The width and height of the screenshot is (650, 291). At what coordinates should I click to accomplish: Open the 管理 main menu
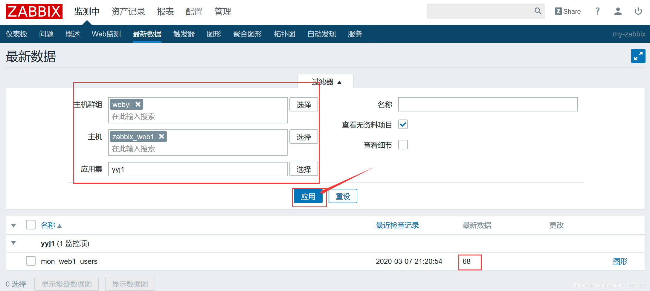pos(223,12)
